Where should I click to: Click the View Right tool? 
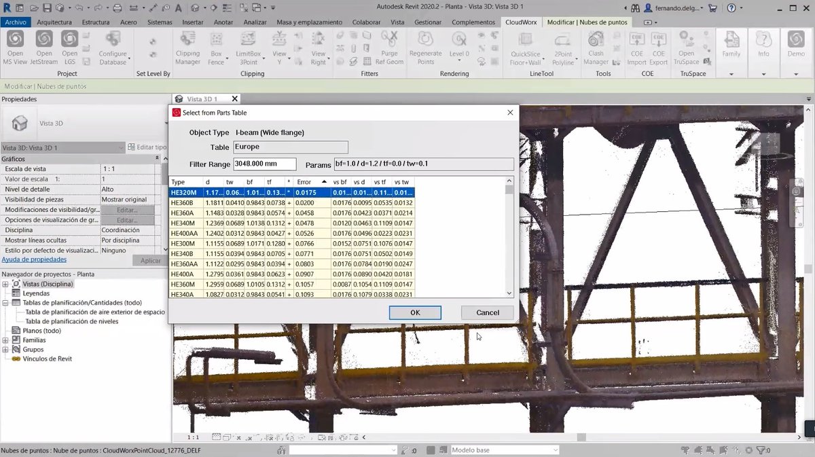318,48
